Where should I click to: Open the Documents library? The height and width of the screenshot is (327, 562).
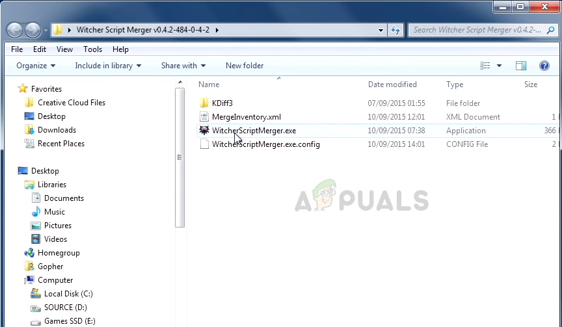pos(64,198)
